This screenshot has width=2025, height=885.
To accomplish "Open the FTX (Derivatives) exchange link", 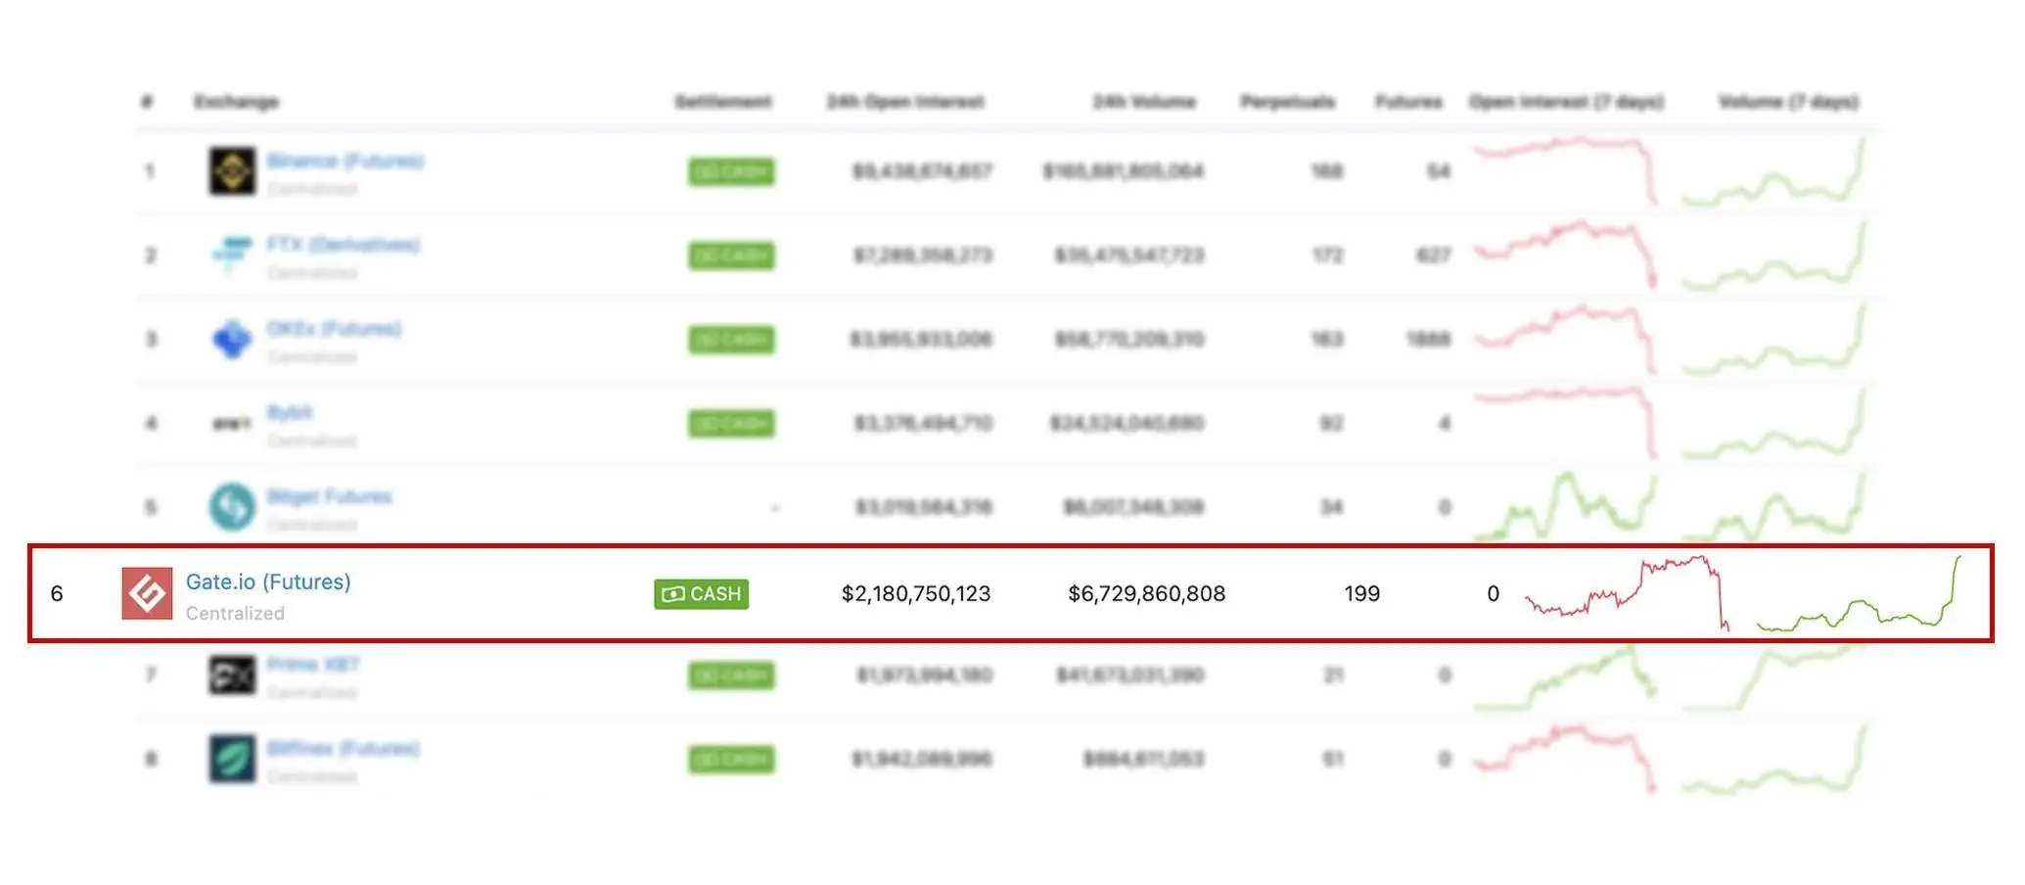I will tap(343, 245).
